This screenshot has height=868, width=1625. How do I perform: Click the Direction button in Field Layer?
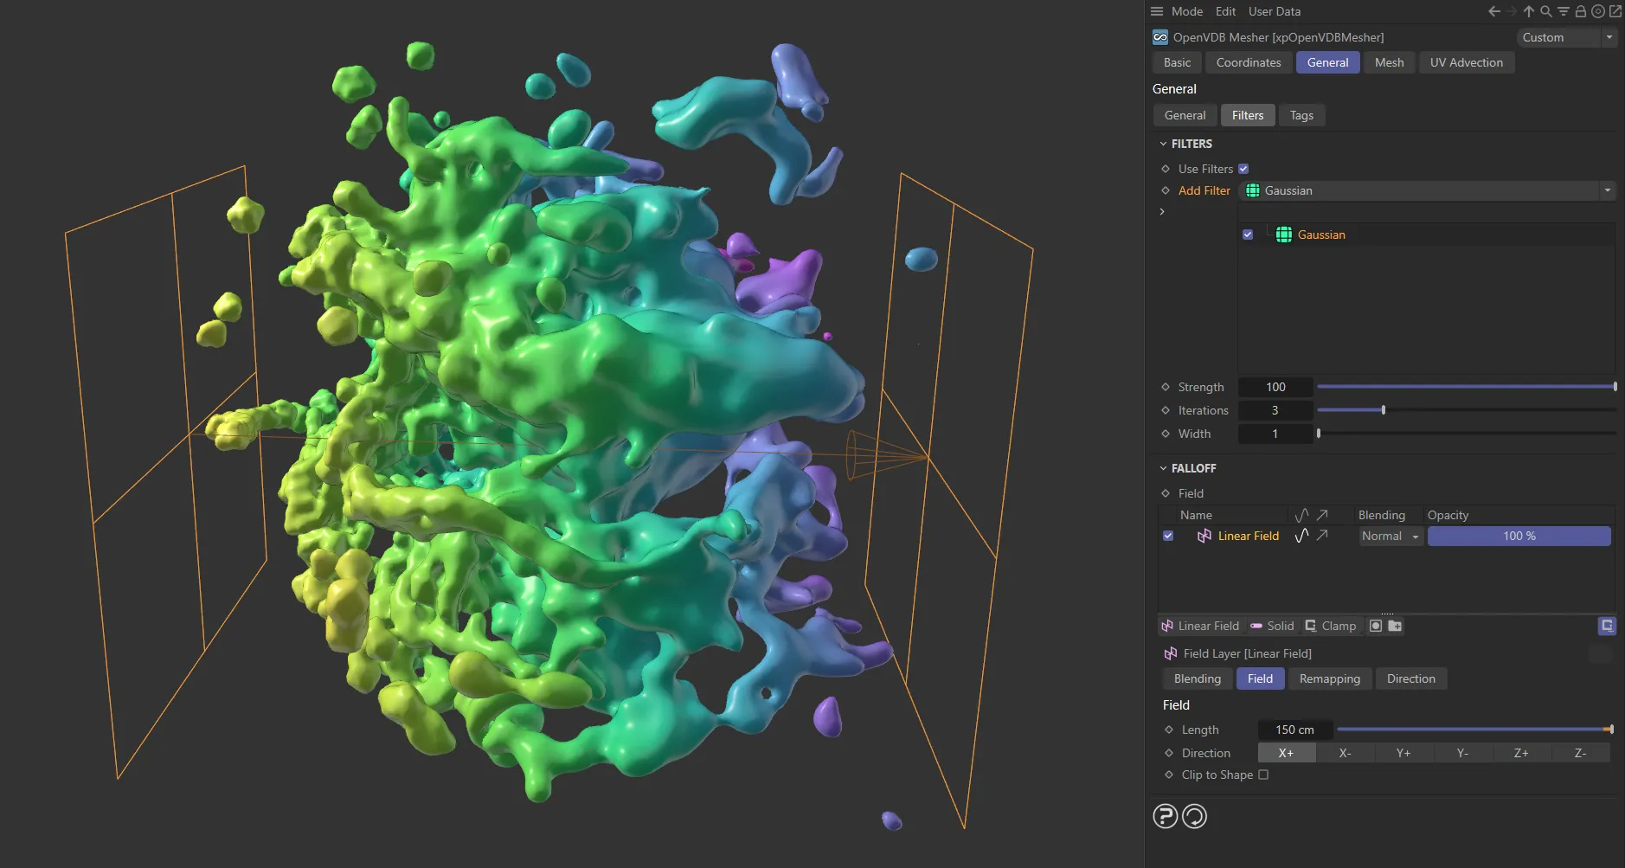point(1410,678)
